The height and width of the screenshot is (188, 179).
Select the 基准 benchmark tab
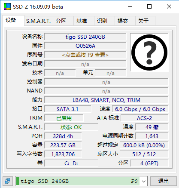point(84,21)
